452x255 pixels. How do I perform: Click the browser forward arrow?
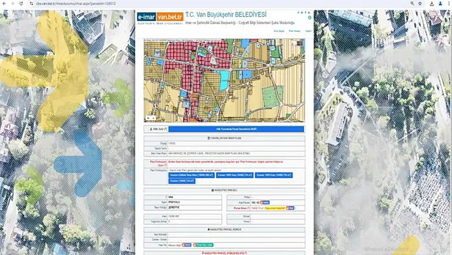(12, 4)
